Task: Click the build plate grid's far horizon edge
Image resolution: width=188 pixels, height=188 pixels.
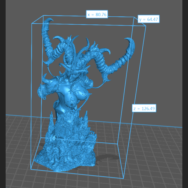Action: click(x=161, y=125)
